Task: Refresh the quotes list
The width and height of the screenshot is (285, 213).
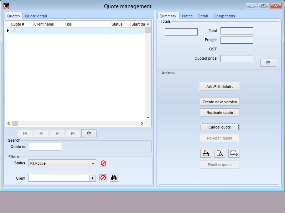Action: pyautogui.click(x=89, y=133)
